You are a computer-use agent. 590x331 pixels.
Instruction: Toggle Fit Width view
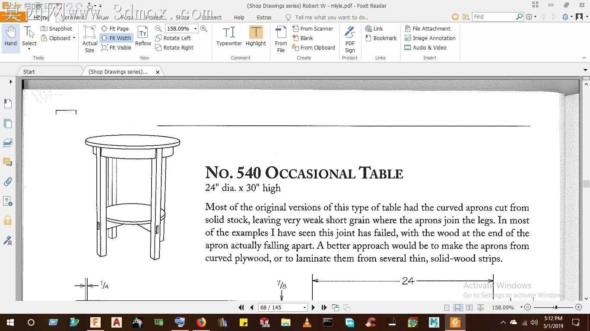coord(116,38)
